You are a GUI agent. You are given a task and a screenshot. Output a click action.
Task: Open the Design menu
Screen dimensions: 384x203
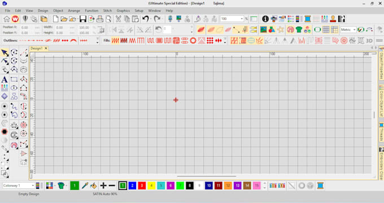coord(43,11)
